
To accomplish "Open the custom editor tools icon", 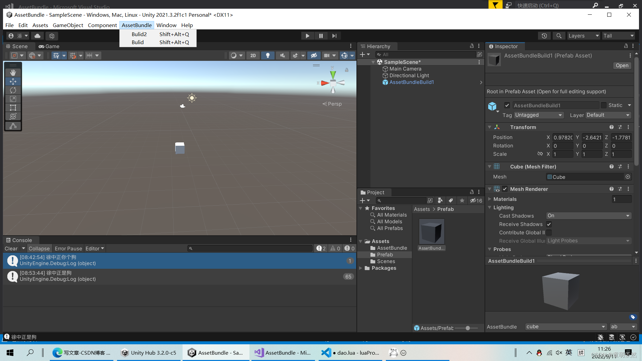I will [x=13, y=126].
